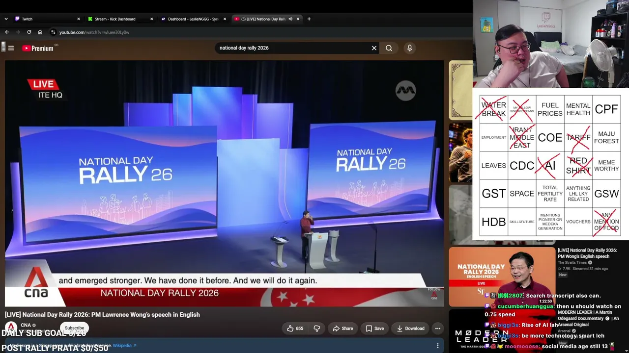Close the Kick Dashboard tab
Viewport: 629px width, 353px height.
click(x=151, y=19)
